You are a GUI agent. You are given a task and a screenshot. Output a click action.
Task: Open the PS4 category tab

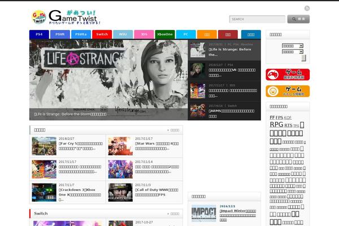click(39, 34)
